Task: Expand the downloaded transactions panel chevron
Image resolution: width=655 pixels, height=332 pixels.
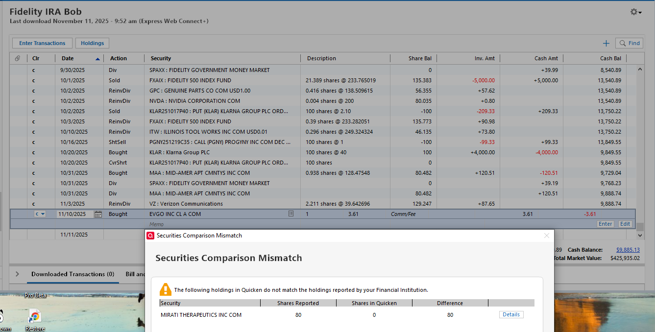Action: 17,274
